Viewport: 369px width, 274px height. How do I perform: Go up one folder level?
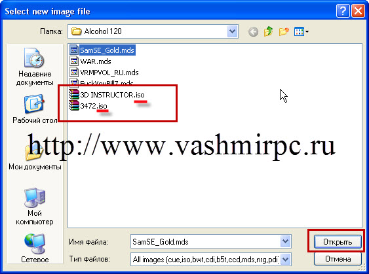coord(268,31)
